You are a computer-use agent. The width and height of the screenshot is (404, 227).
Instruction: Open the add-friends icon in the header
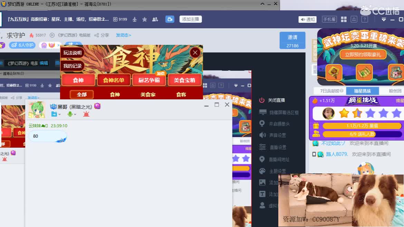tap(155, 19)
